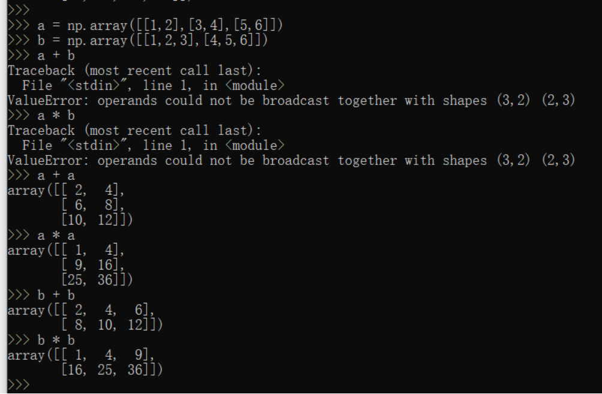Screen dimensions: 602x394
Task: Click the line defining array a
Action: (145, 26)
